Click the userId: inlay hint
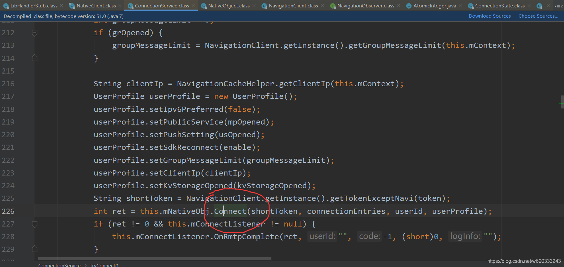 (322, 236)
